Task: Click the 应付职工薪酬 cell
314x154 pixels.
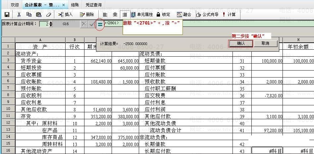Action: pyautogui.click(x=186, y=88)
